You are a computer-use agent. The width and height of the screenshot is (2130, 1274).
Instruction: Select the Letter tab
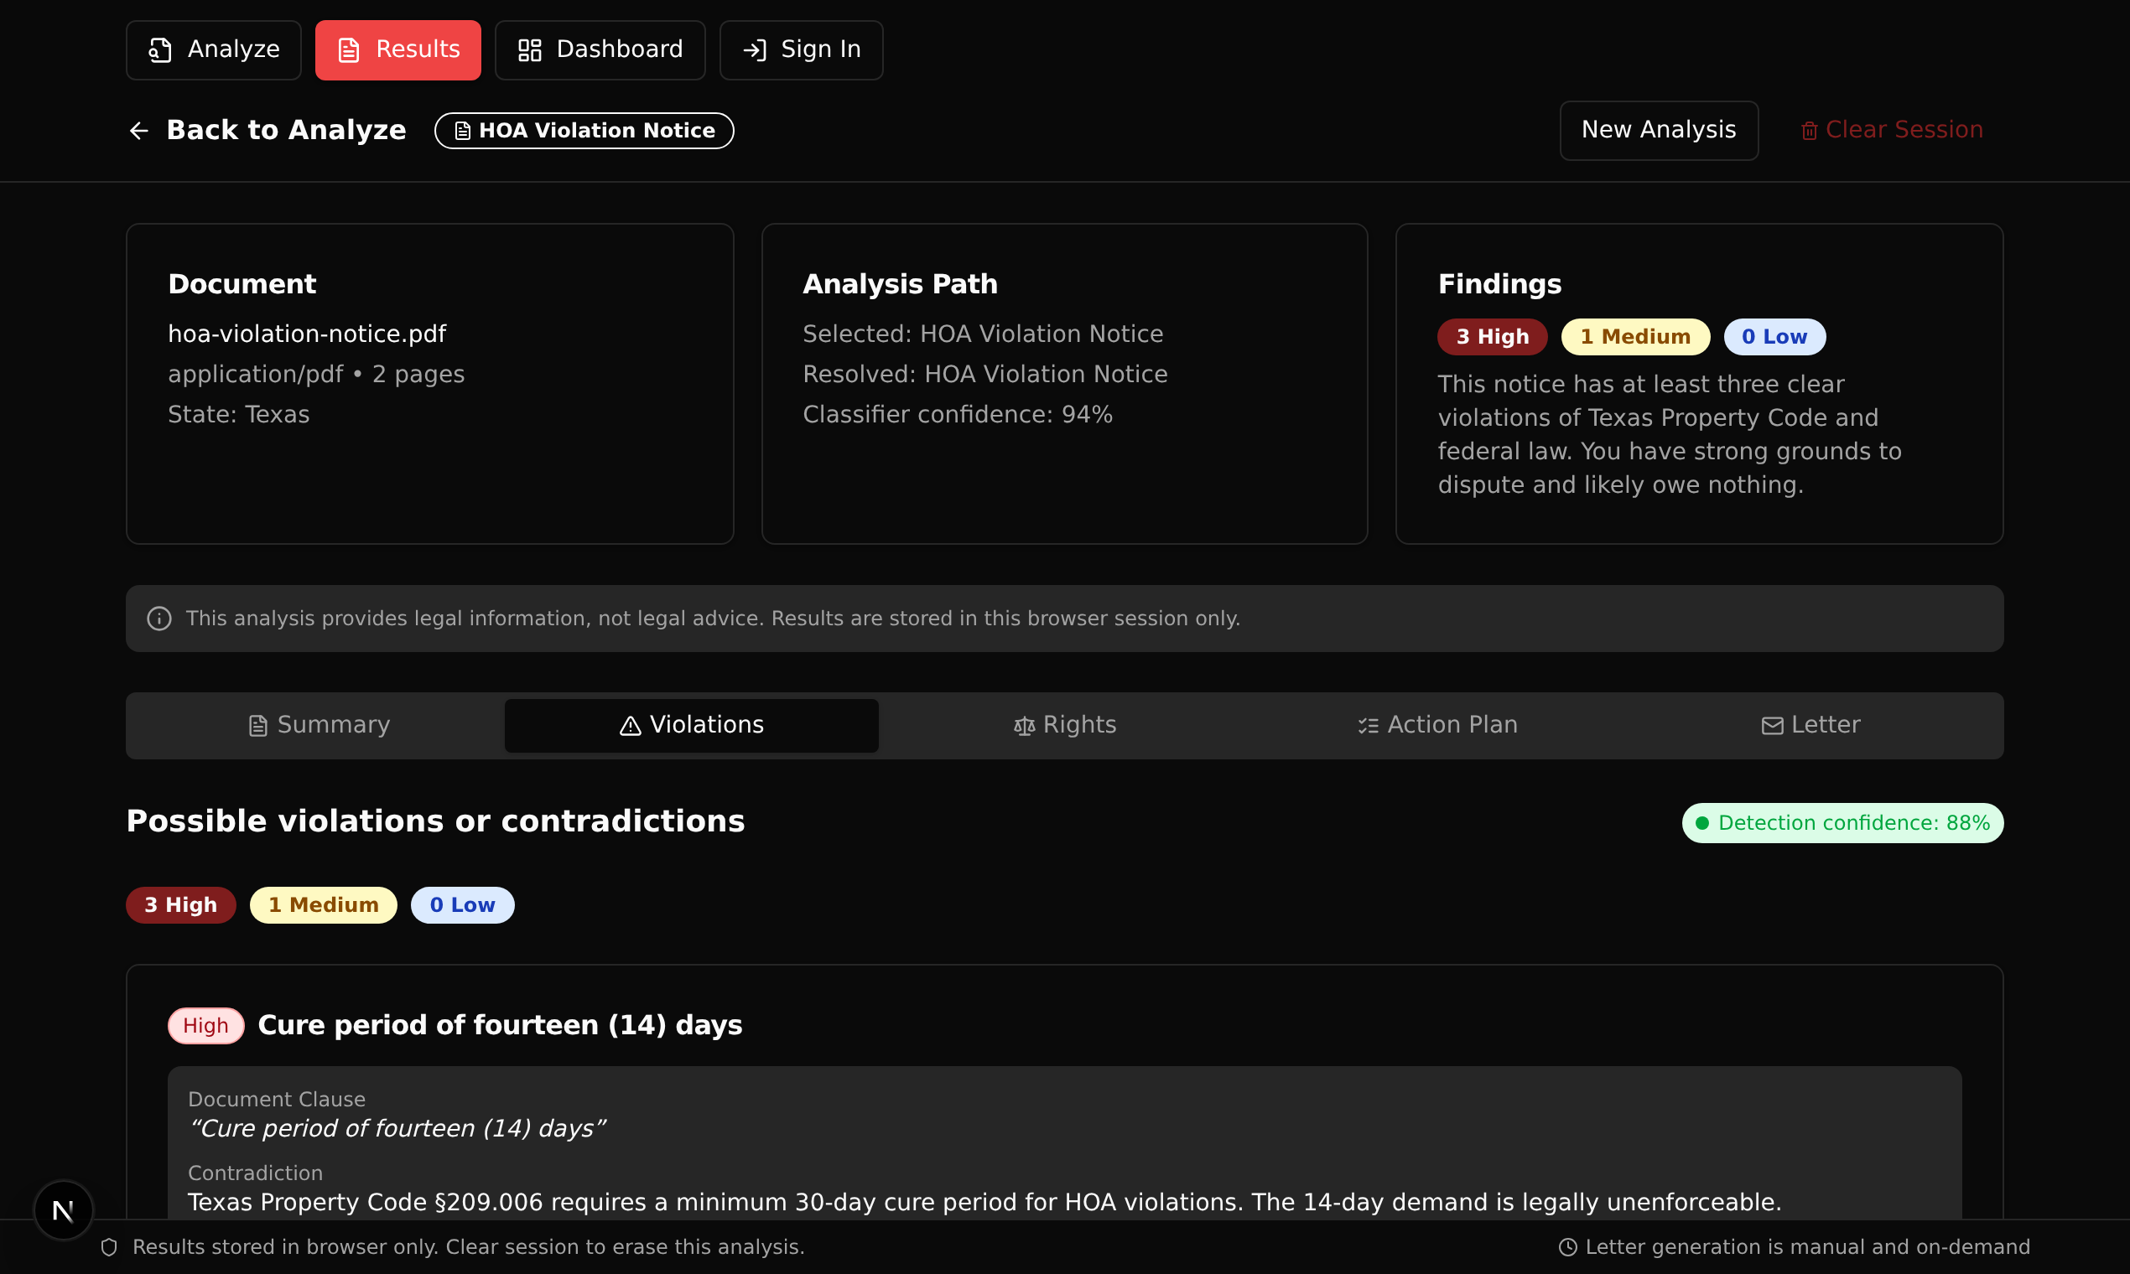[x=1810, y=725]
